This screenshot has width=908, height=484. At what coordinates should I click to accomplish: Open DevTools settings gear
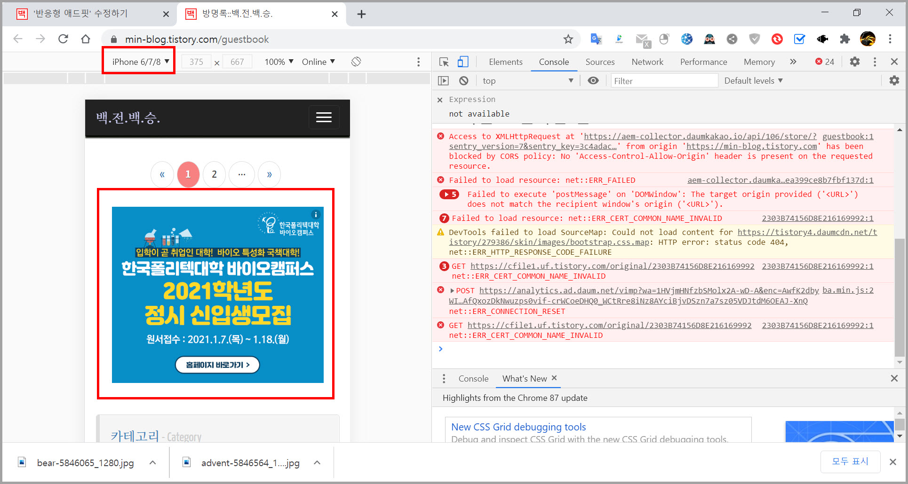[855, 62]
